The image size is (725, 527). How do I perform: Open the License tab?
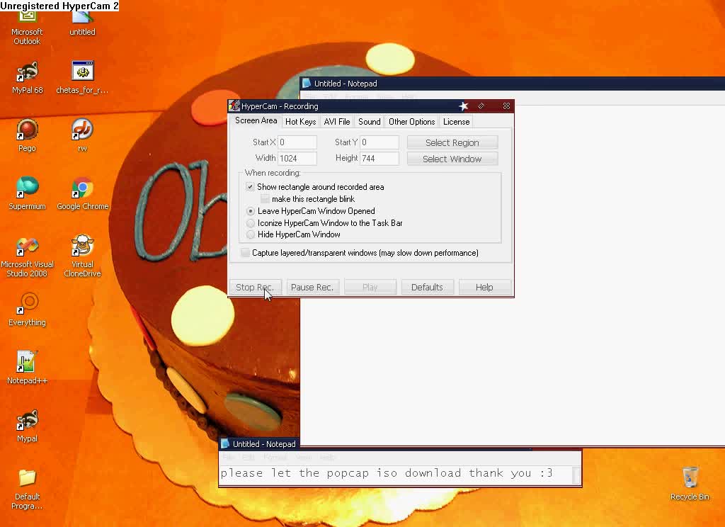pos(456,122)
